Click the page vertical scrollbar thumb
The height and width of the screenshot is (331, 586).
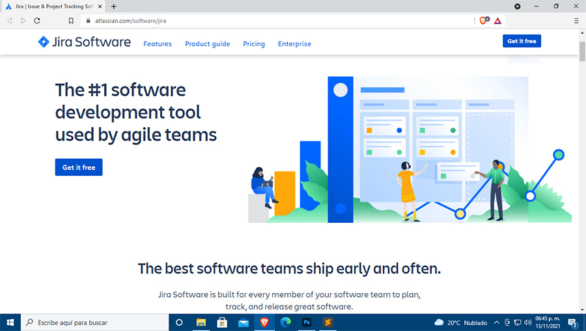coord(582,51)
